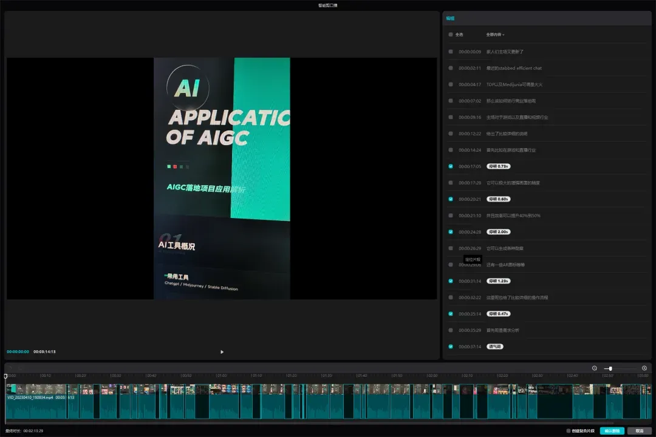Uncheck the 00:00:35:14 pause 0.47s row
Viewport: 656px width, 437px height.
pos(451,314)
